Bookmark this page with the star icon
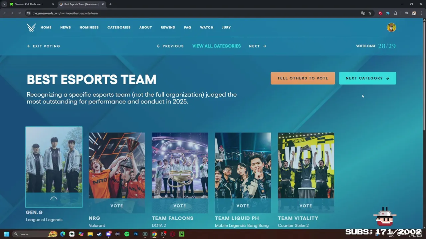Viewport: 426px width, 239px height. (370, 13)
